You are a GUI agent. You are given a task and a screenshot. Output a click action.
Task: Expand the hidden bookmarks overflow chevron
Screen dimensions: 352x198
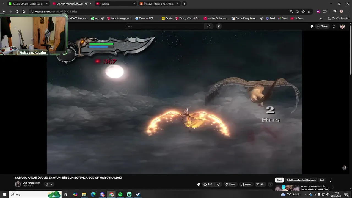click(x=321, y=18)
